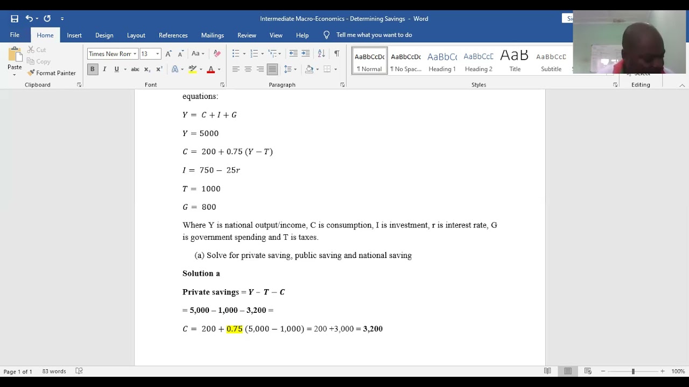
Task: Toggle Italic formatting
Action: 104,69
